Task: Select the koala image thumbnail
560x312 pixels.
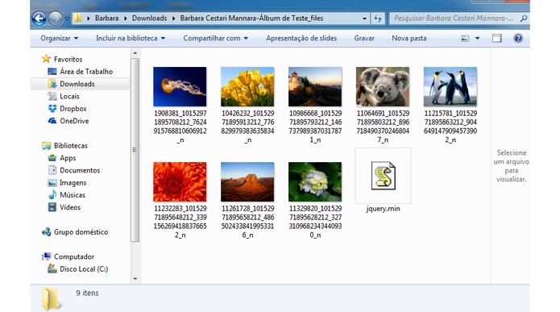Action: click(x=383, y=87)
